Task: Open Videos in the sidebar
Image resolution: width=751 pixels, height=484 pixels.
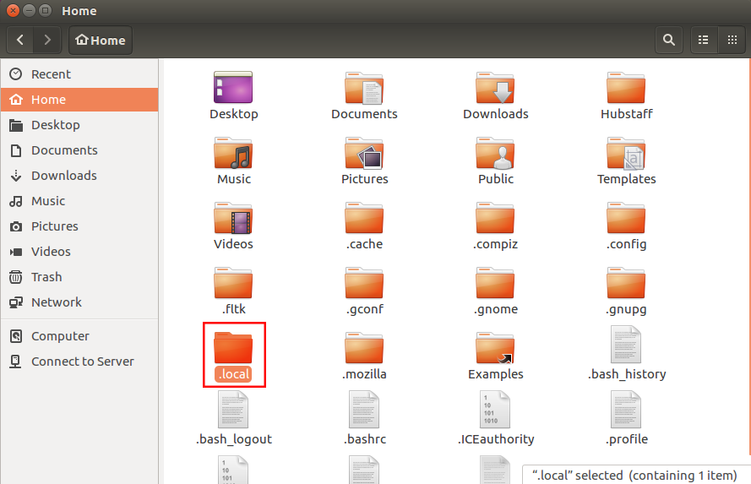Action: 79,252
